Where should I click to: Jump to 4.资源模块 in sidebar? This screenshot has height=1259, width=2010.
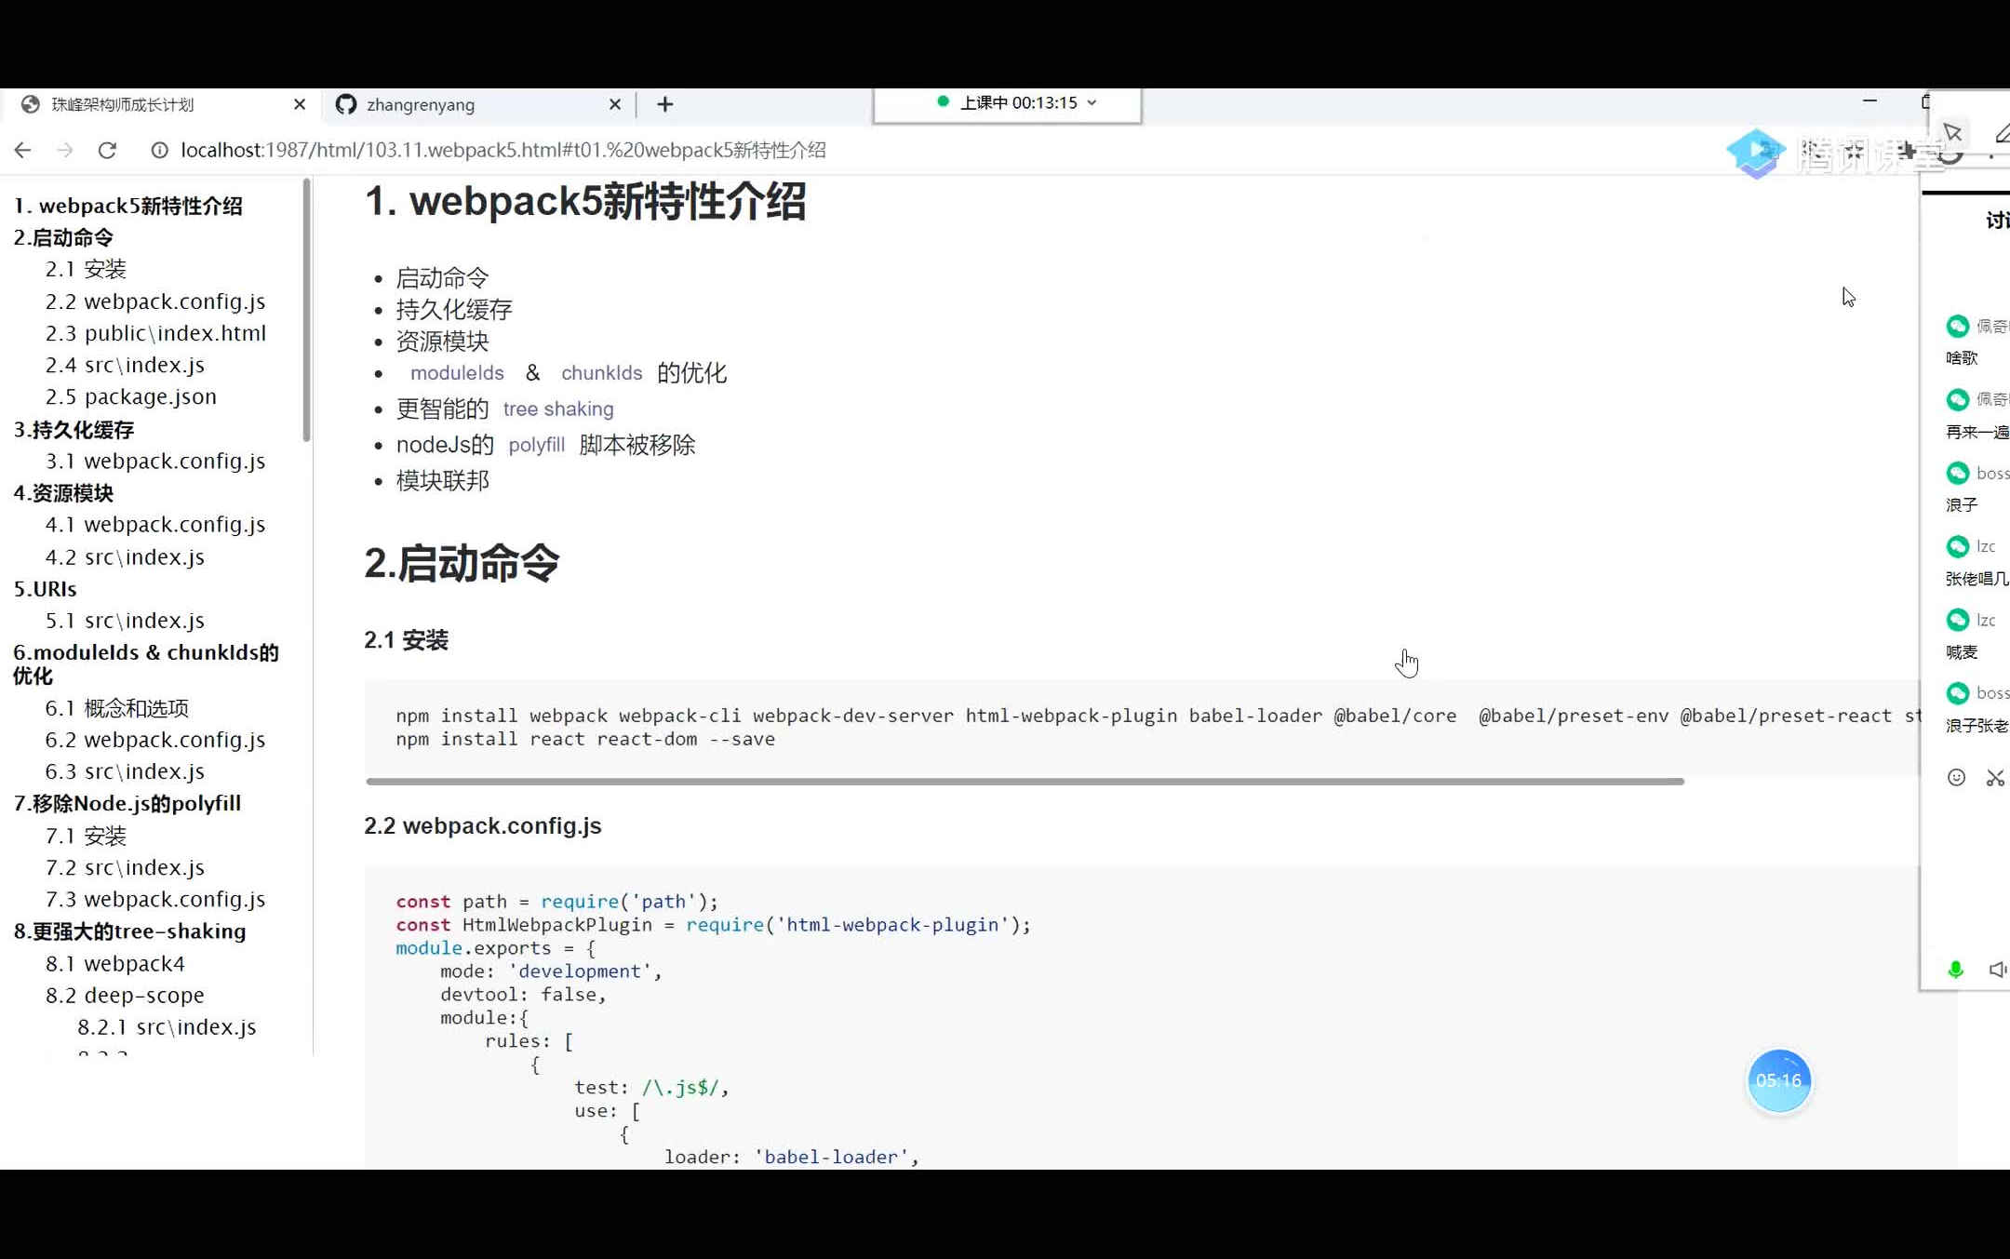tap(63, 493)
